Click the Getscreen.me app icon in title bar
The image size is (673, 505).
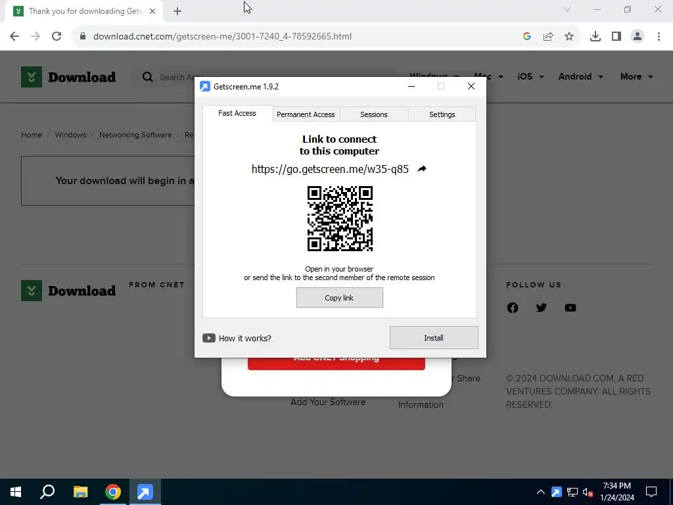pos(205,86)
